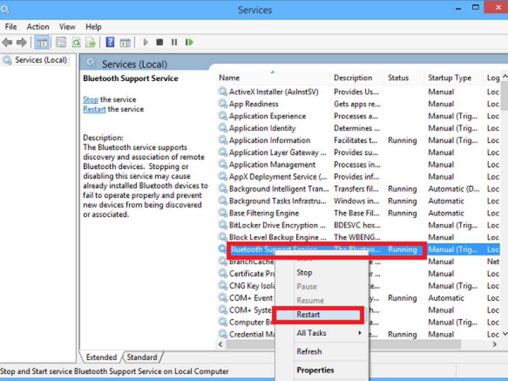Click the gear icon beside Application Management

pos(222,164)
